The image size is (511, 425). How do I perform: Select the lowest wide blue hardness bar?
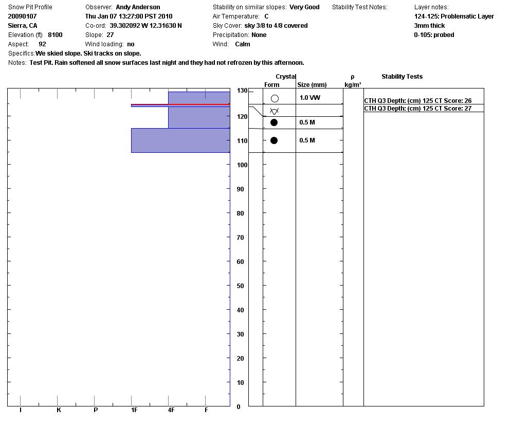pos(180,140)
